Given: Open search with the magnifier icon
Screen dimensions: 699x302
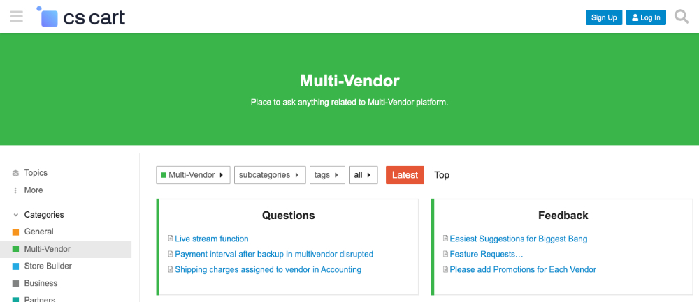Looking at the screenshot, I should (x=681, y=17).
